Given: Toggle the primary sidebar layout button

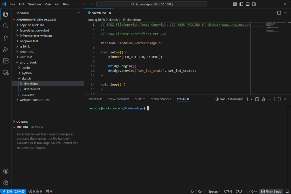Looking at the screenshot, I should (x=241, y=4).
